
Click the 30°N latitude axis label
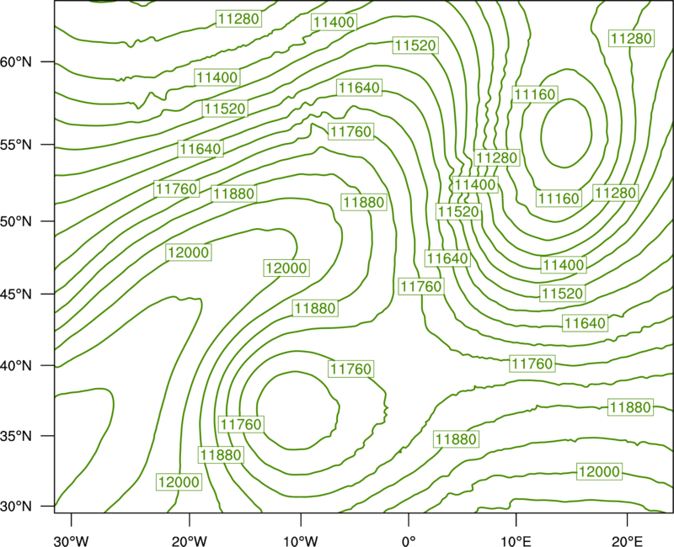click(16, 507)
